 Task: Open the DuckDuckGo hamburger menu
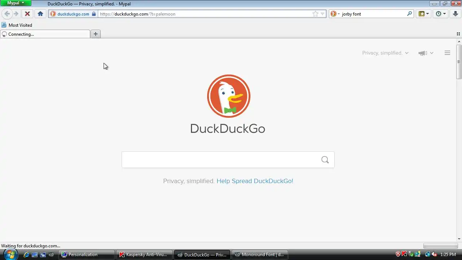tap(447, 53)
